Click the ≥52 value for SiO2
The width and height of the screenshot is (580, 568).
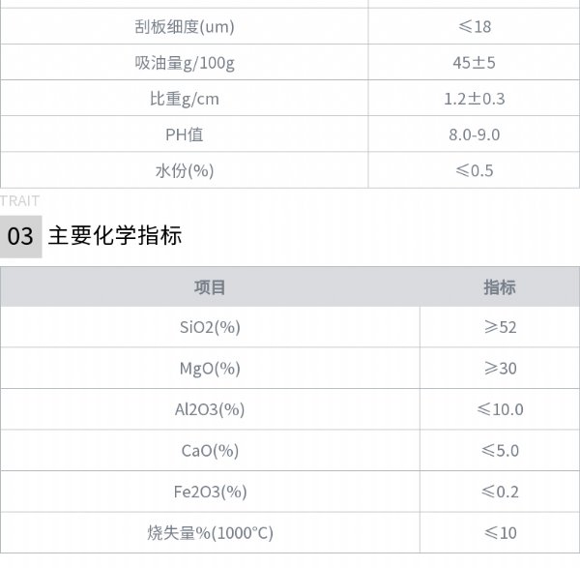pyautogui.click(x=500, y=327)
